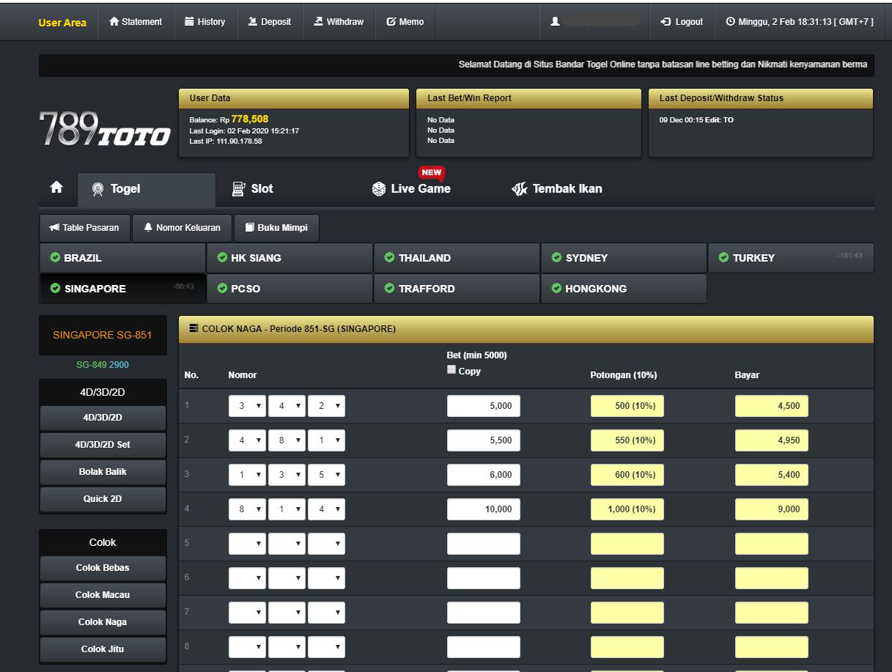Open row 1 third number dropdown showing 2

pyautogui.click(x=326, y=406)
